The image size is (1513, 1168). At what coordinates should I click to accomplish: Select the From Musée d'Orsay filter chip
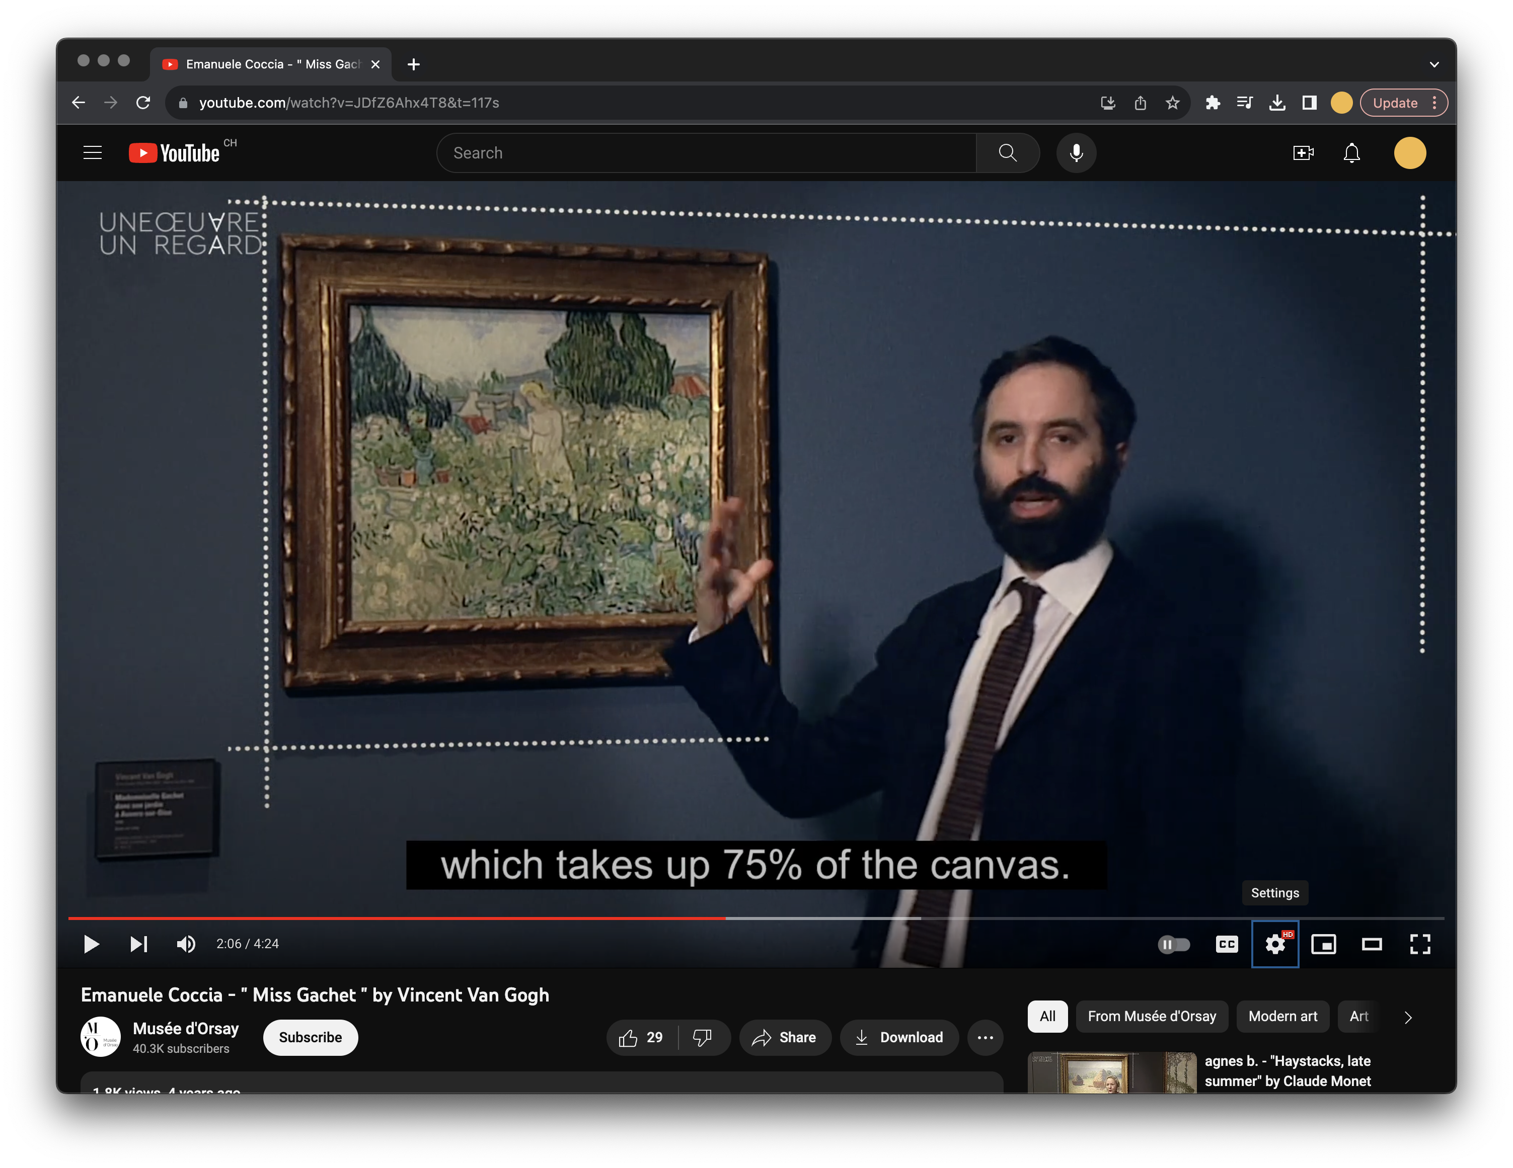click(1152, 1017)
